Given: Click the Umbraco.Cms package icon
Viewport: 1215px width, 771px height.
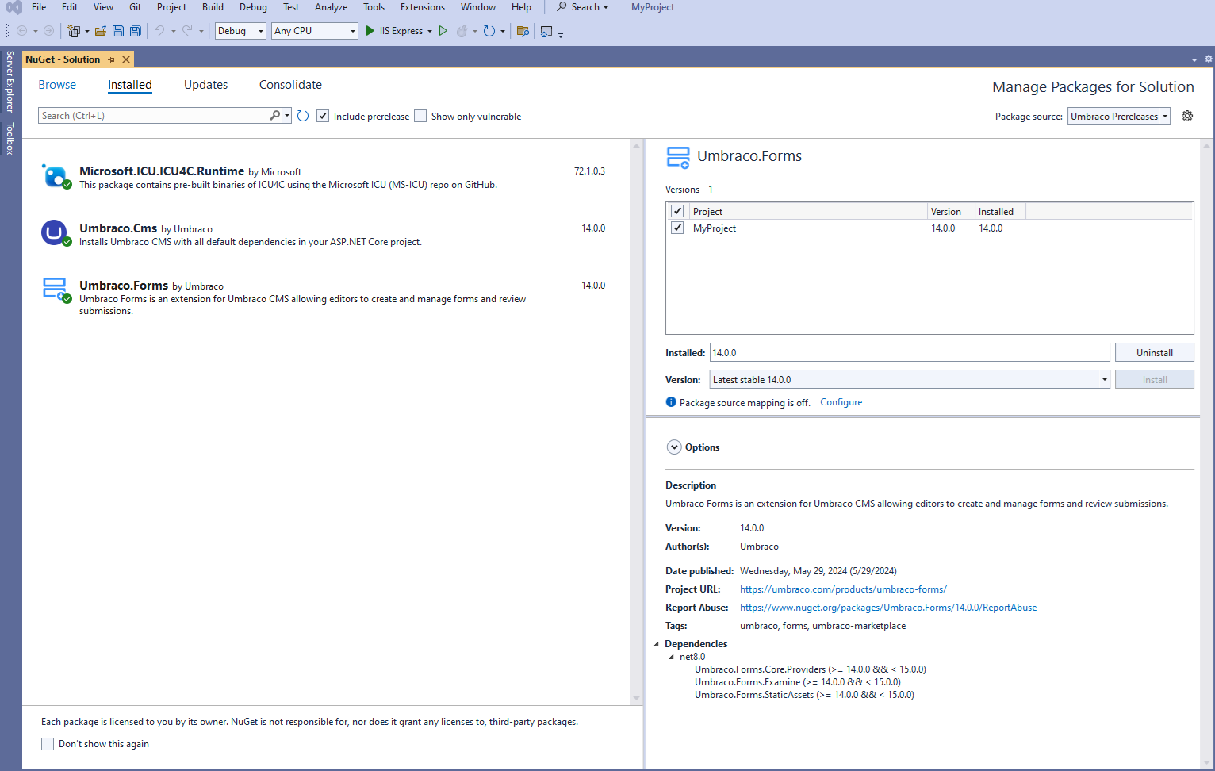Looking at the screenshot, I should click(x=55, y=232).
